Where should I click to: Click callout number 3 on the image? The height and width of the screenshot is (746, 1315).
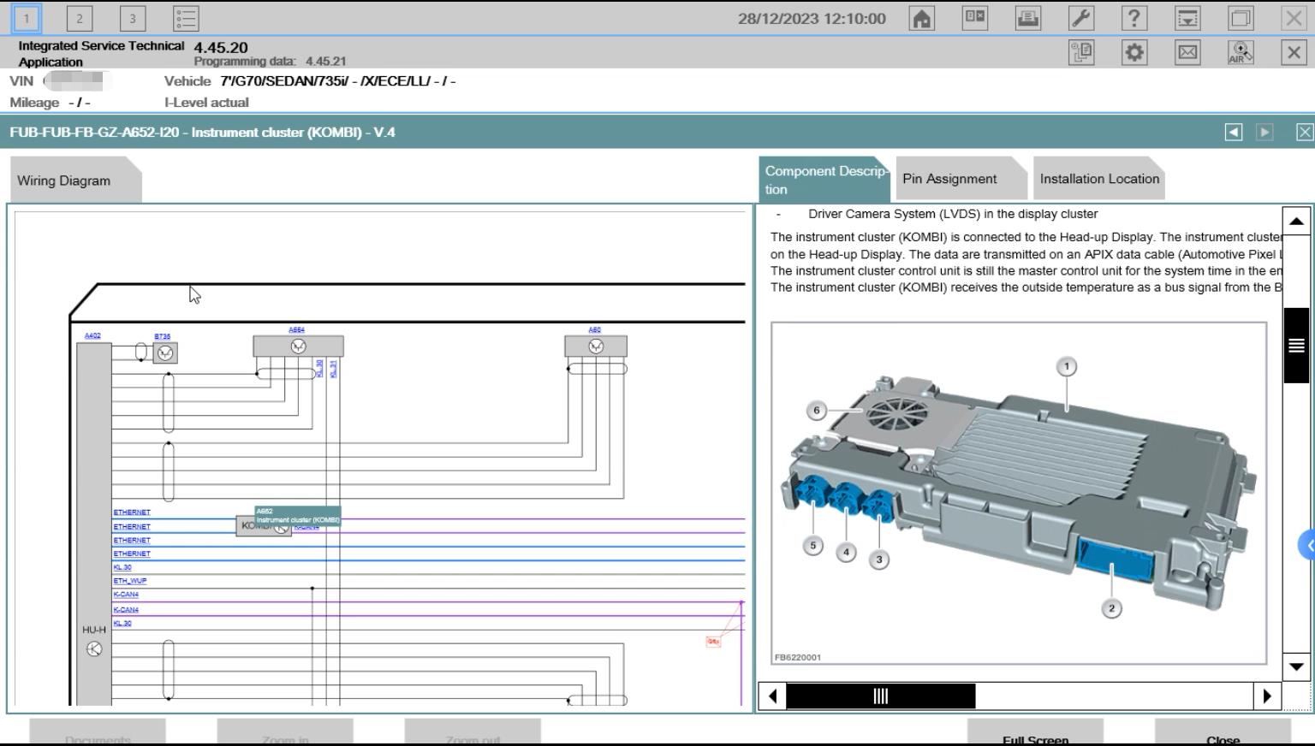[879, 559]
